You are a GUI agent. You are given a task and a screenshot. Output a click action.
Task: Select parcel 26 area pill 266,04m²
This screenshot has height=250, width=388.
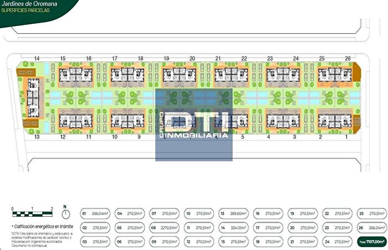click(x=370, y=227)
